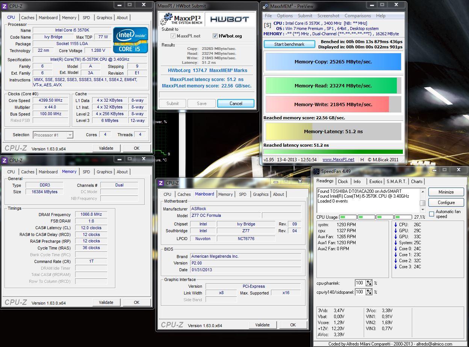Viewport: 469px width, 347px height.
Task: Click Model value Z77 OC Formula
Action: point(225,216)
